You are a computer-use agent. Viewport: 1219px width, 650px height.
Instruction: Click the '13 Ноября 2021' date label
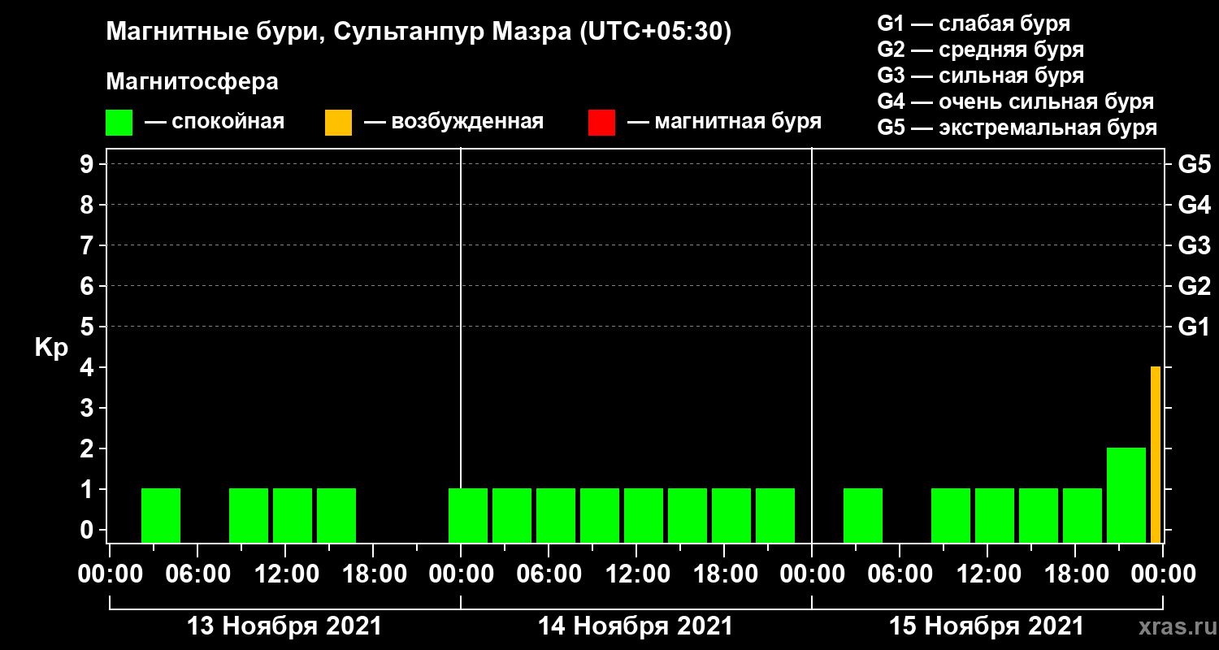284,626
